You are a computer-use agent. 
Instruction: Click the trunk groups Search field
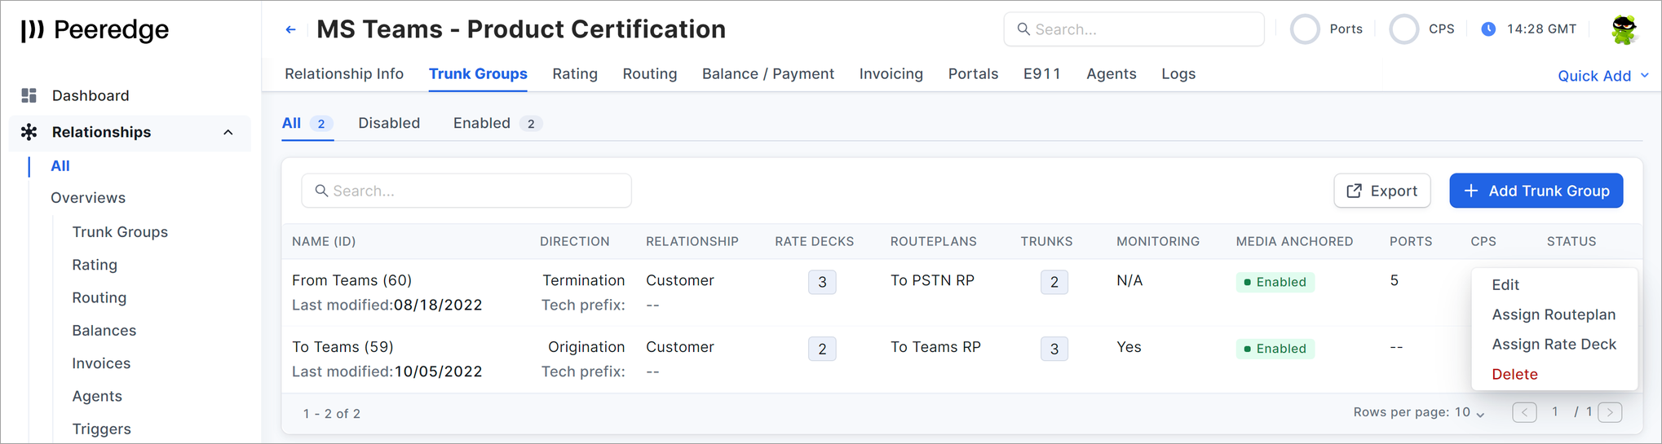click(466, 191)
